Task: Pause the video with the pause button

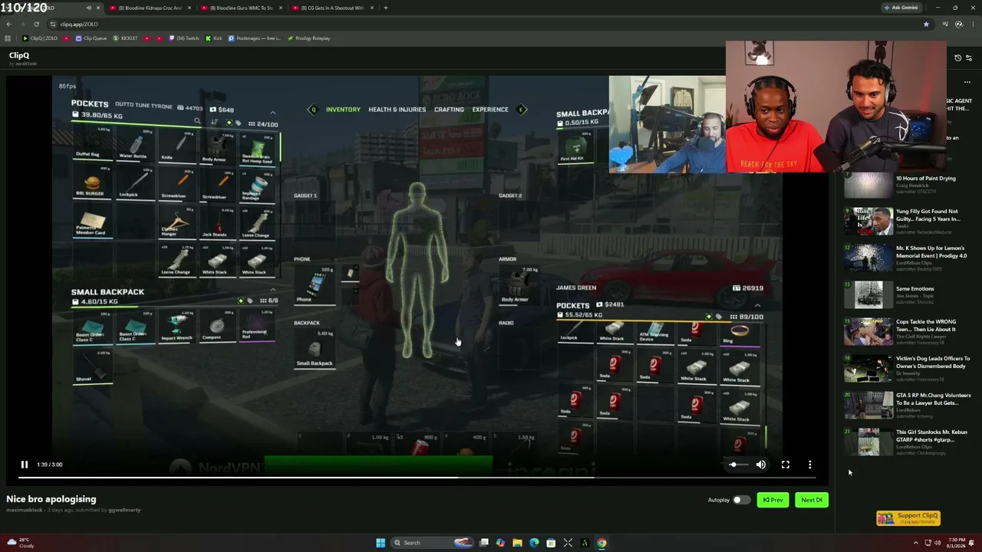Action: [x=25, y=465]
